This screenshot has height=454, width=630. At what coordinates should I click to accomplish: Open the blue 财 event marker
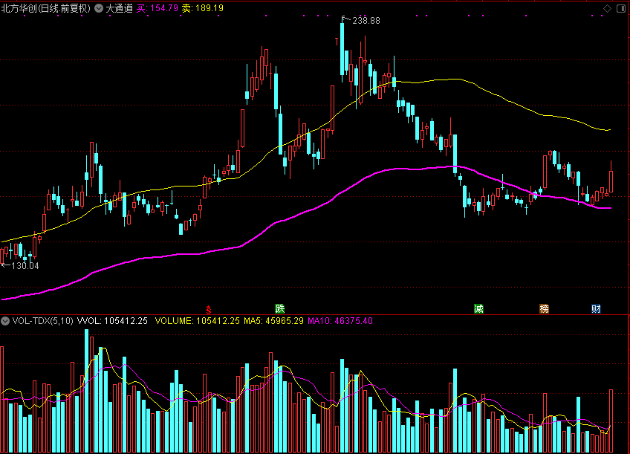pyautogui.click(x=596, y=308)
